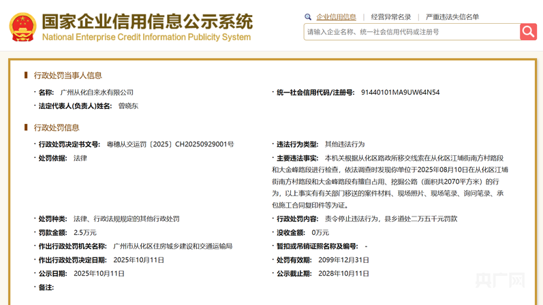Viewport: 543px width, 305px height.
Task: Click the orange bar marker beside 行政处罚当事人信息
Action: point(26,76)
